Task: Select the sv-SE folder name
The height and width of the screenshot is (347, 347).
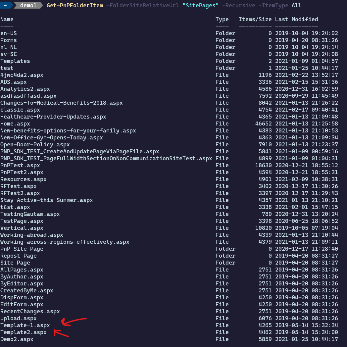Action: (x=8, y=54)
